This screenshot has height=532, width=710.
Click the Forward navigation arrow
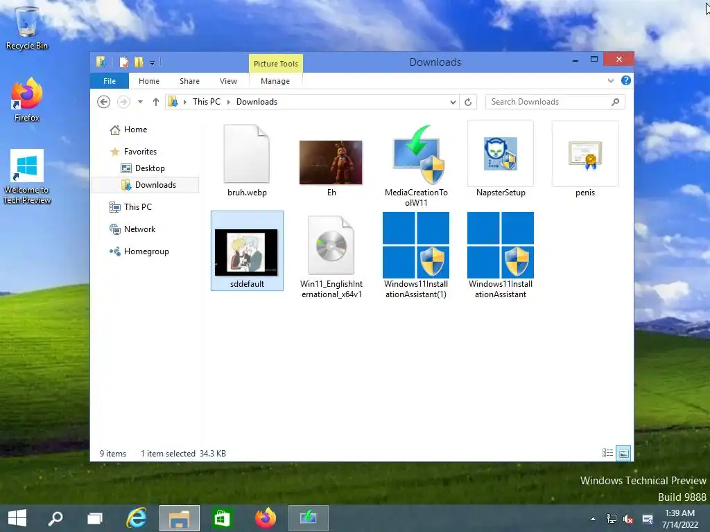click(x=123, y=102)
